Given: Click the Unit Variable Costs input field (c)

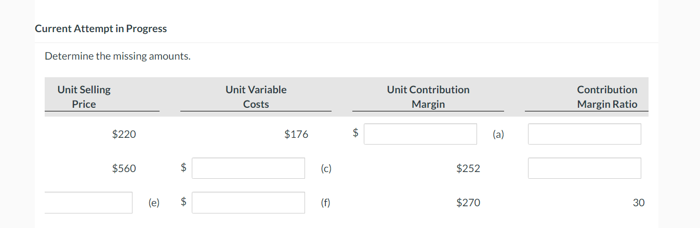Looking at the screenshot, I should [x=248, y=168].
